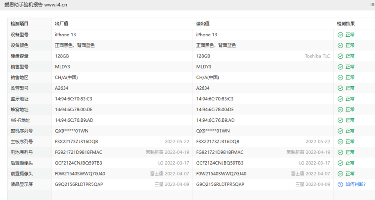Select the 液晶显示屏 row label
Image resolution: width=375 pixels, height=200 pixels.
point(22,185)
